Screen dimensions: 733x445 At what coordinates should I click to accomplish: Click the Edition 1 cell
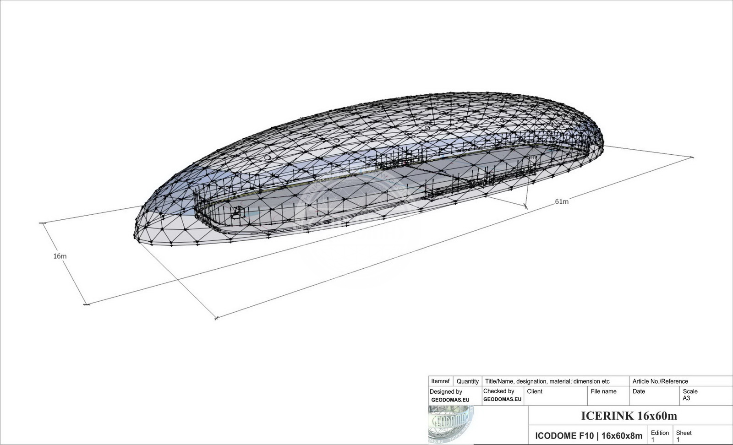(x=661, y=435)
